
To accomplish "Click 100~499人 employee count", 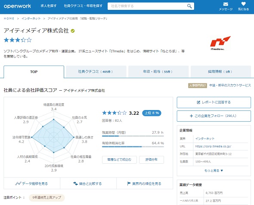I will [203, 162].
